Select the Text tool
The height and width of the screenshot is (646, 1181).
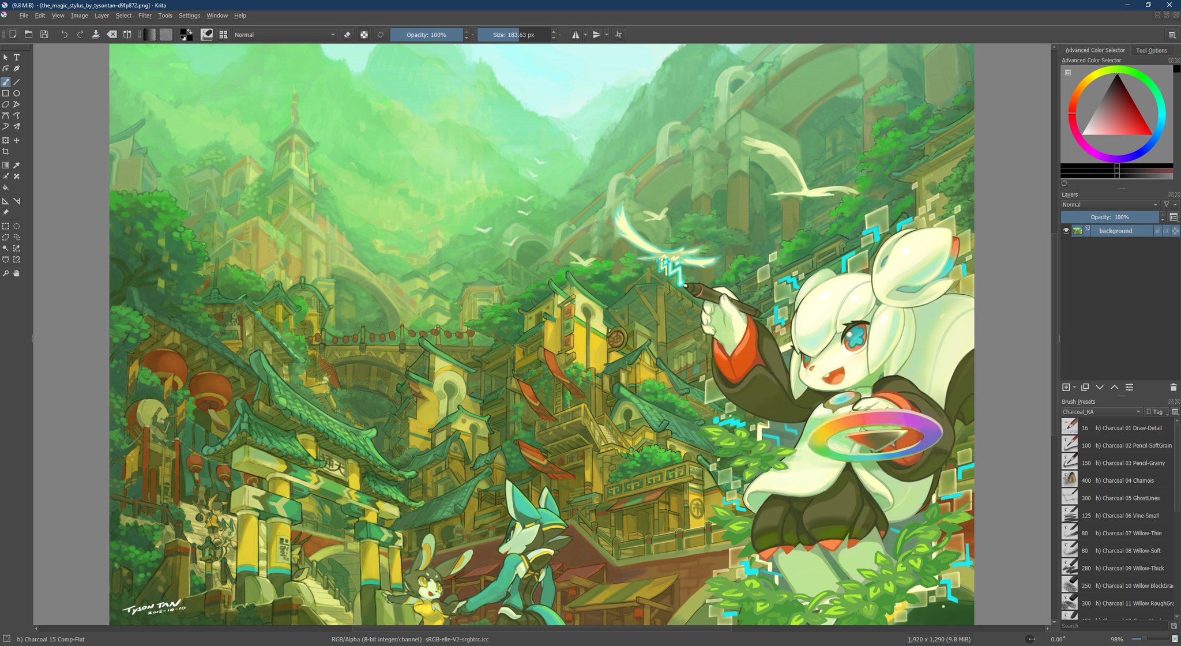(x=17, y=57)
